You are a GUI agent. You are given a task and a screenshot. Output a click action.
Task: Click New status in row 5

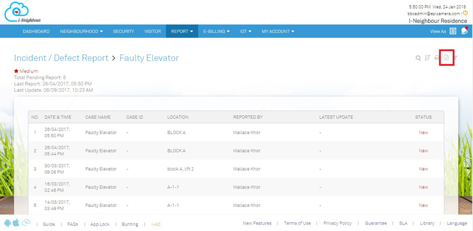(x=423, y=205)
